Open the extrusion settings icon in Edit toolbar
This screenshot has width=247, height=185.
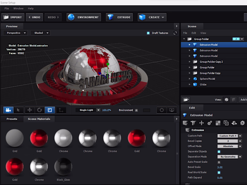click(x=185, y=123)
